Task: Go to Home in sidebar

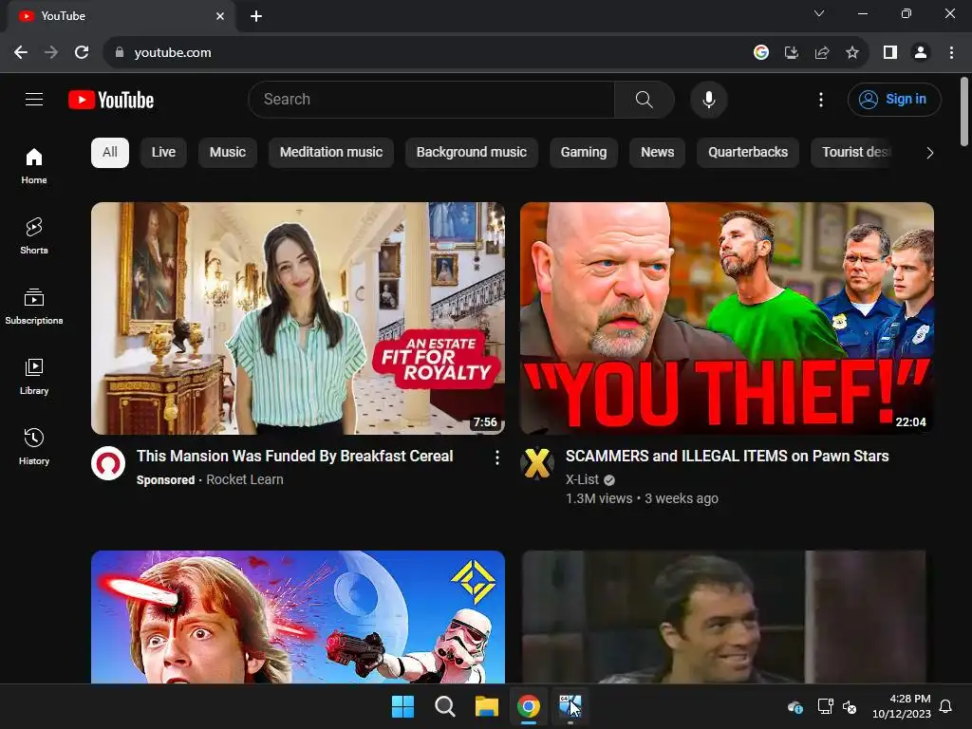Action: coord(34,165)
